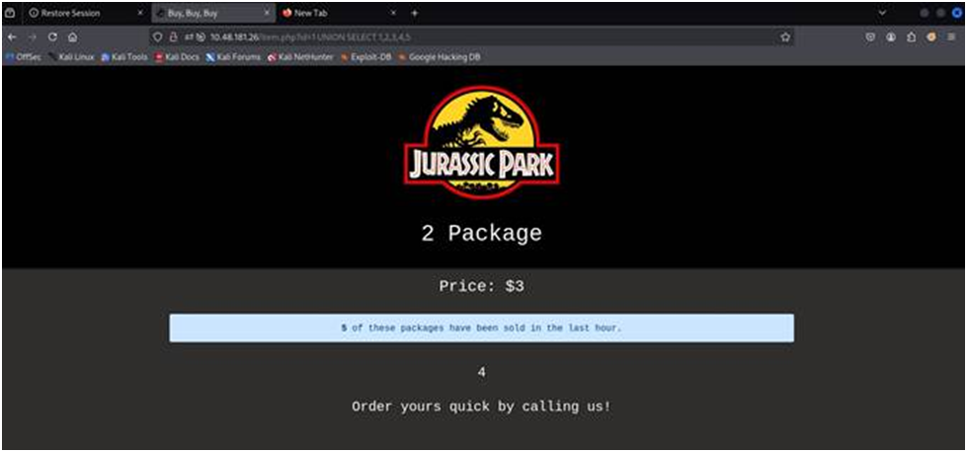Click the number 4 text
Viewport: 967px width, 452px height.
482,373
